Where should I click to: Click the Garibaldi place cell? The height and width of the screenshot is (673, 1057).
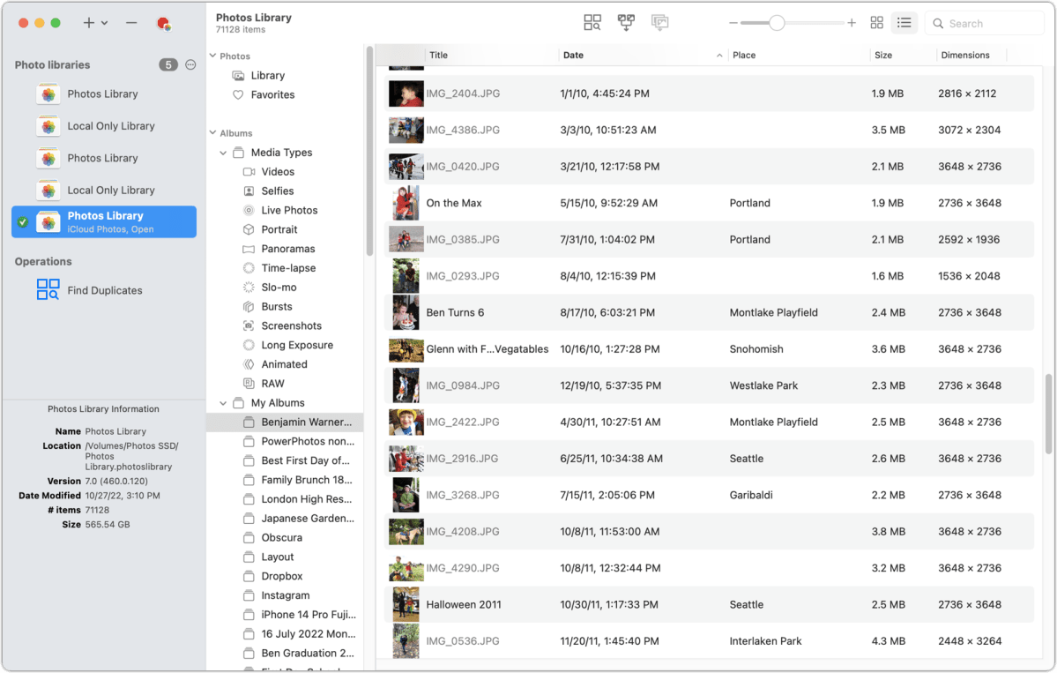coord(751,495)
